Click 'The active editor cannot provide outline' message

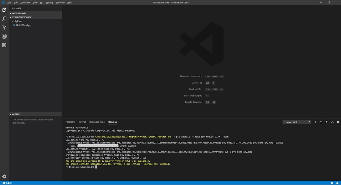coord(33,121)
